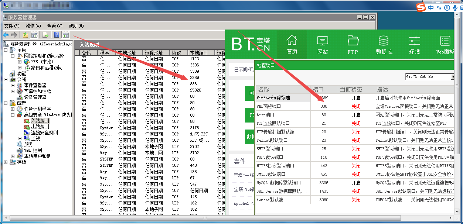Click the 宝塔-主服务 entry under 套件
Viewport: 463px width, 224px height.
(244, 175)
